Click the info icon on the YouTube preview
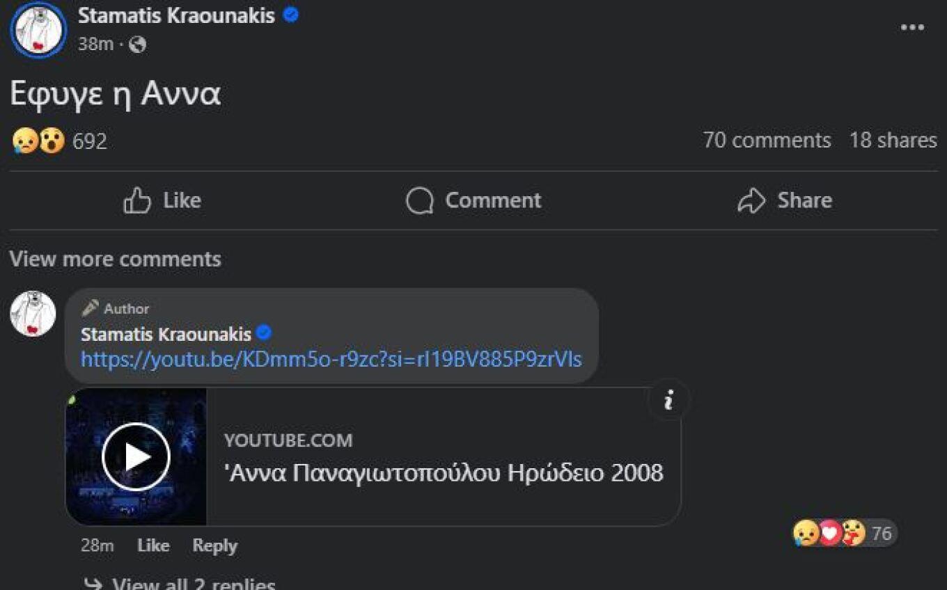947x590 pixels. pos(668,400)
